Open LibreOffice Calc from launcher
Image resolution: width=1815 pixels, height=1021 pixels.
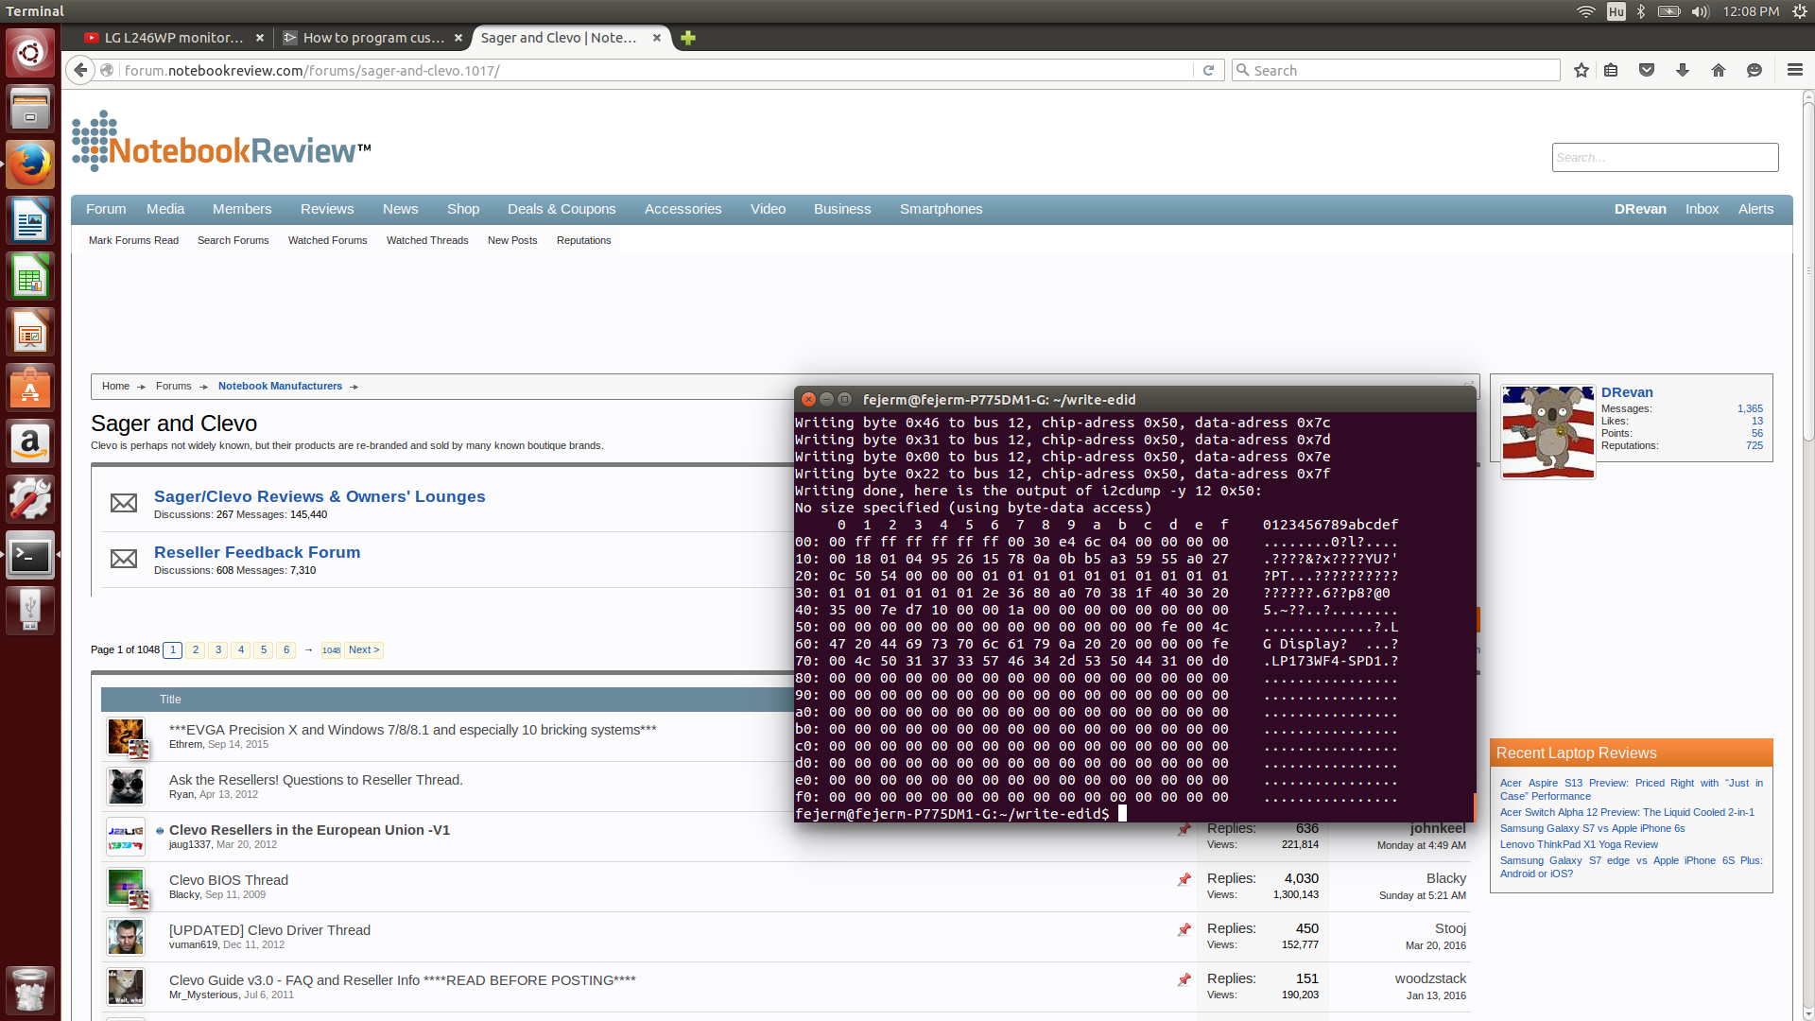coord(30,276)
